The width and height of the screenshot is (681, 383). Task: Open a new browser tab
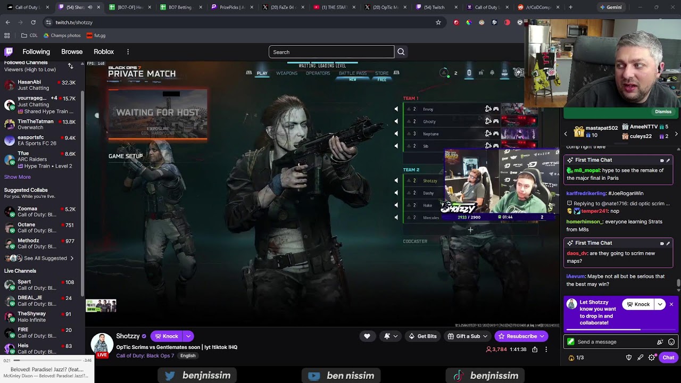[570, 7]
